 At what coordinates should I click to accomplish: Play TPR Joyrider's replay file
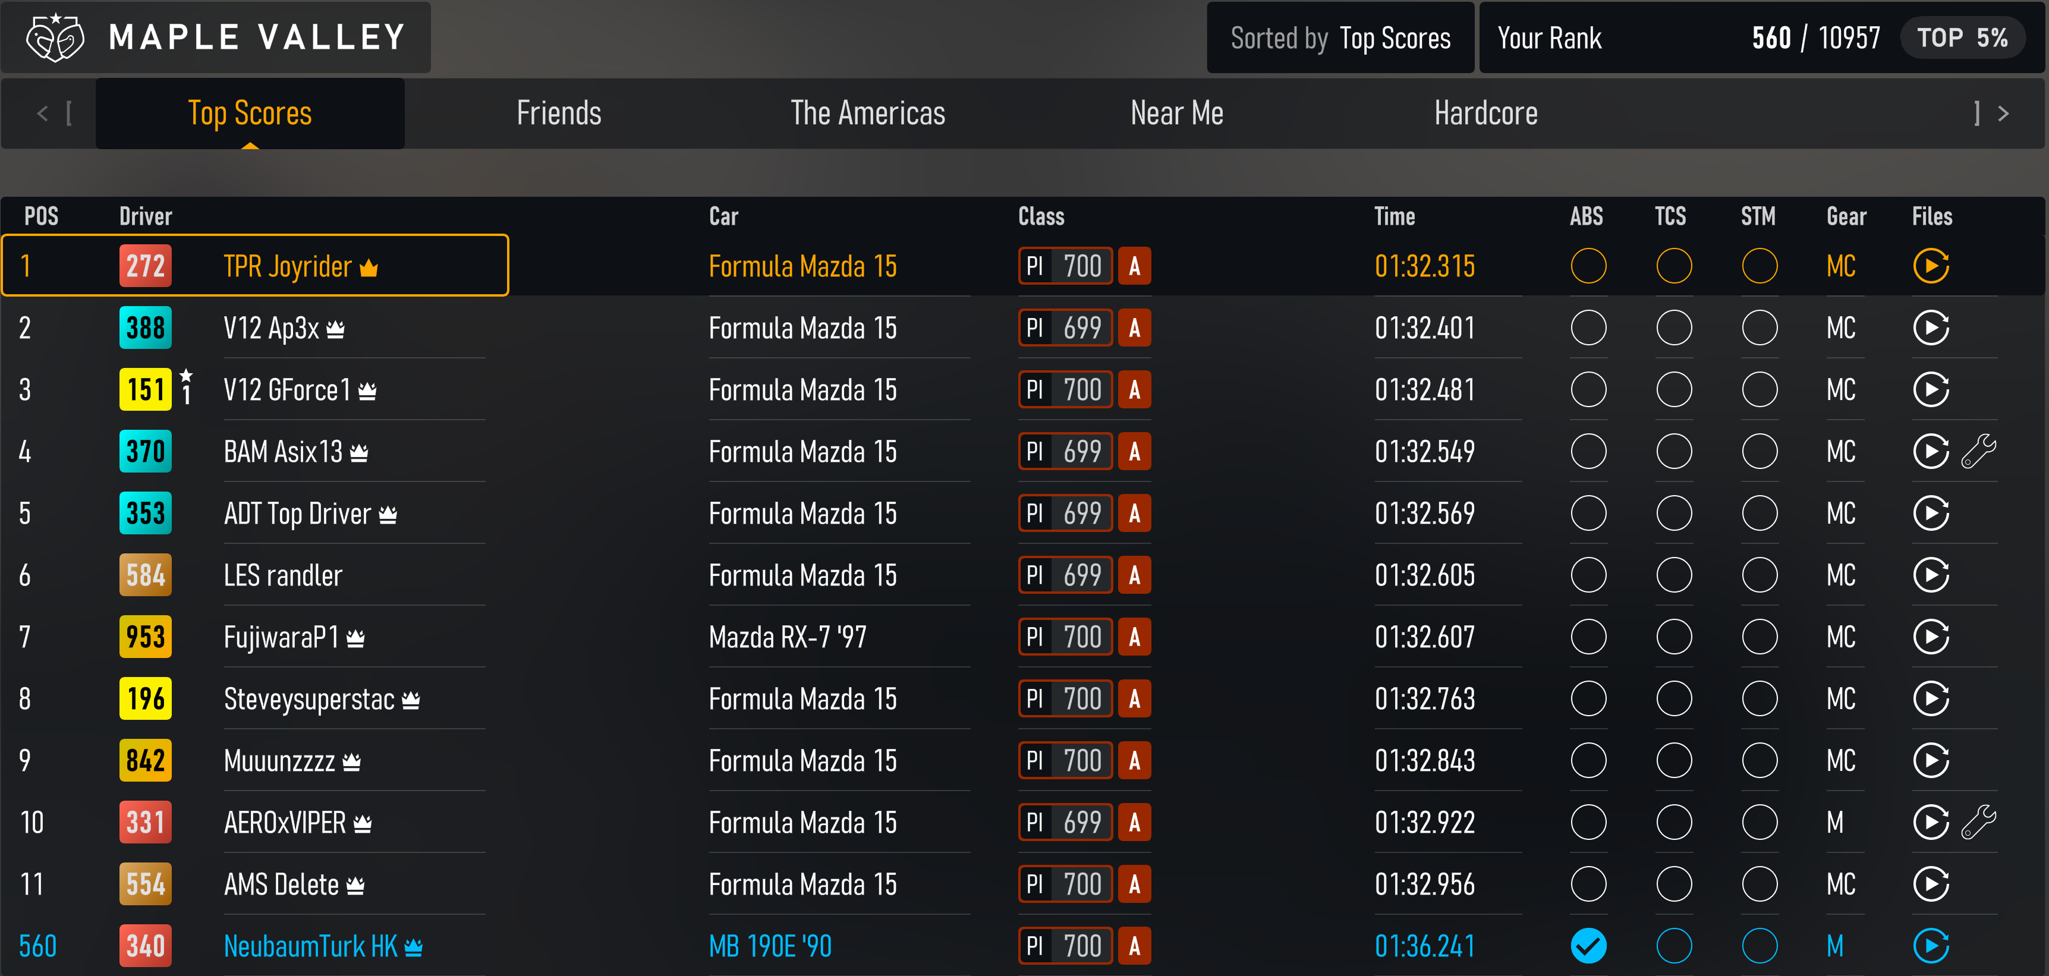(x=1932, y=266)
